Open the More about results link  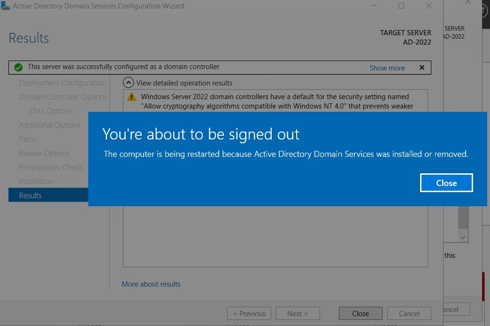click(x=151, y=284)
